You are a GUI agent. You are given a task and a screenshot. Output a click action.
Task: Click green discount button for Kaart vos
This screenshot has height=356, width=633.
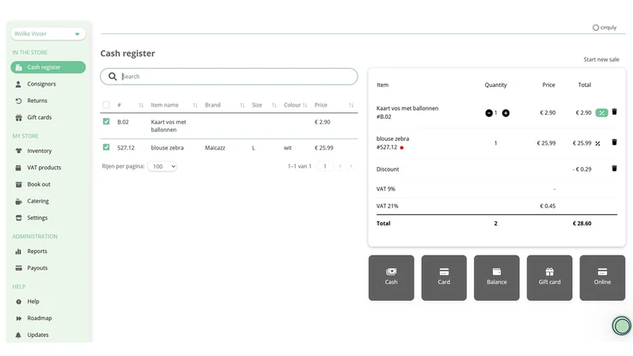click(x=601, y=113)
